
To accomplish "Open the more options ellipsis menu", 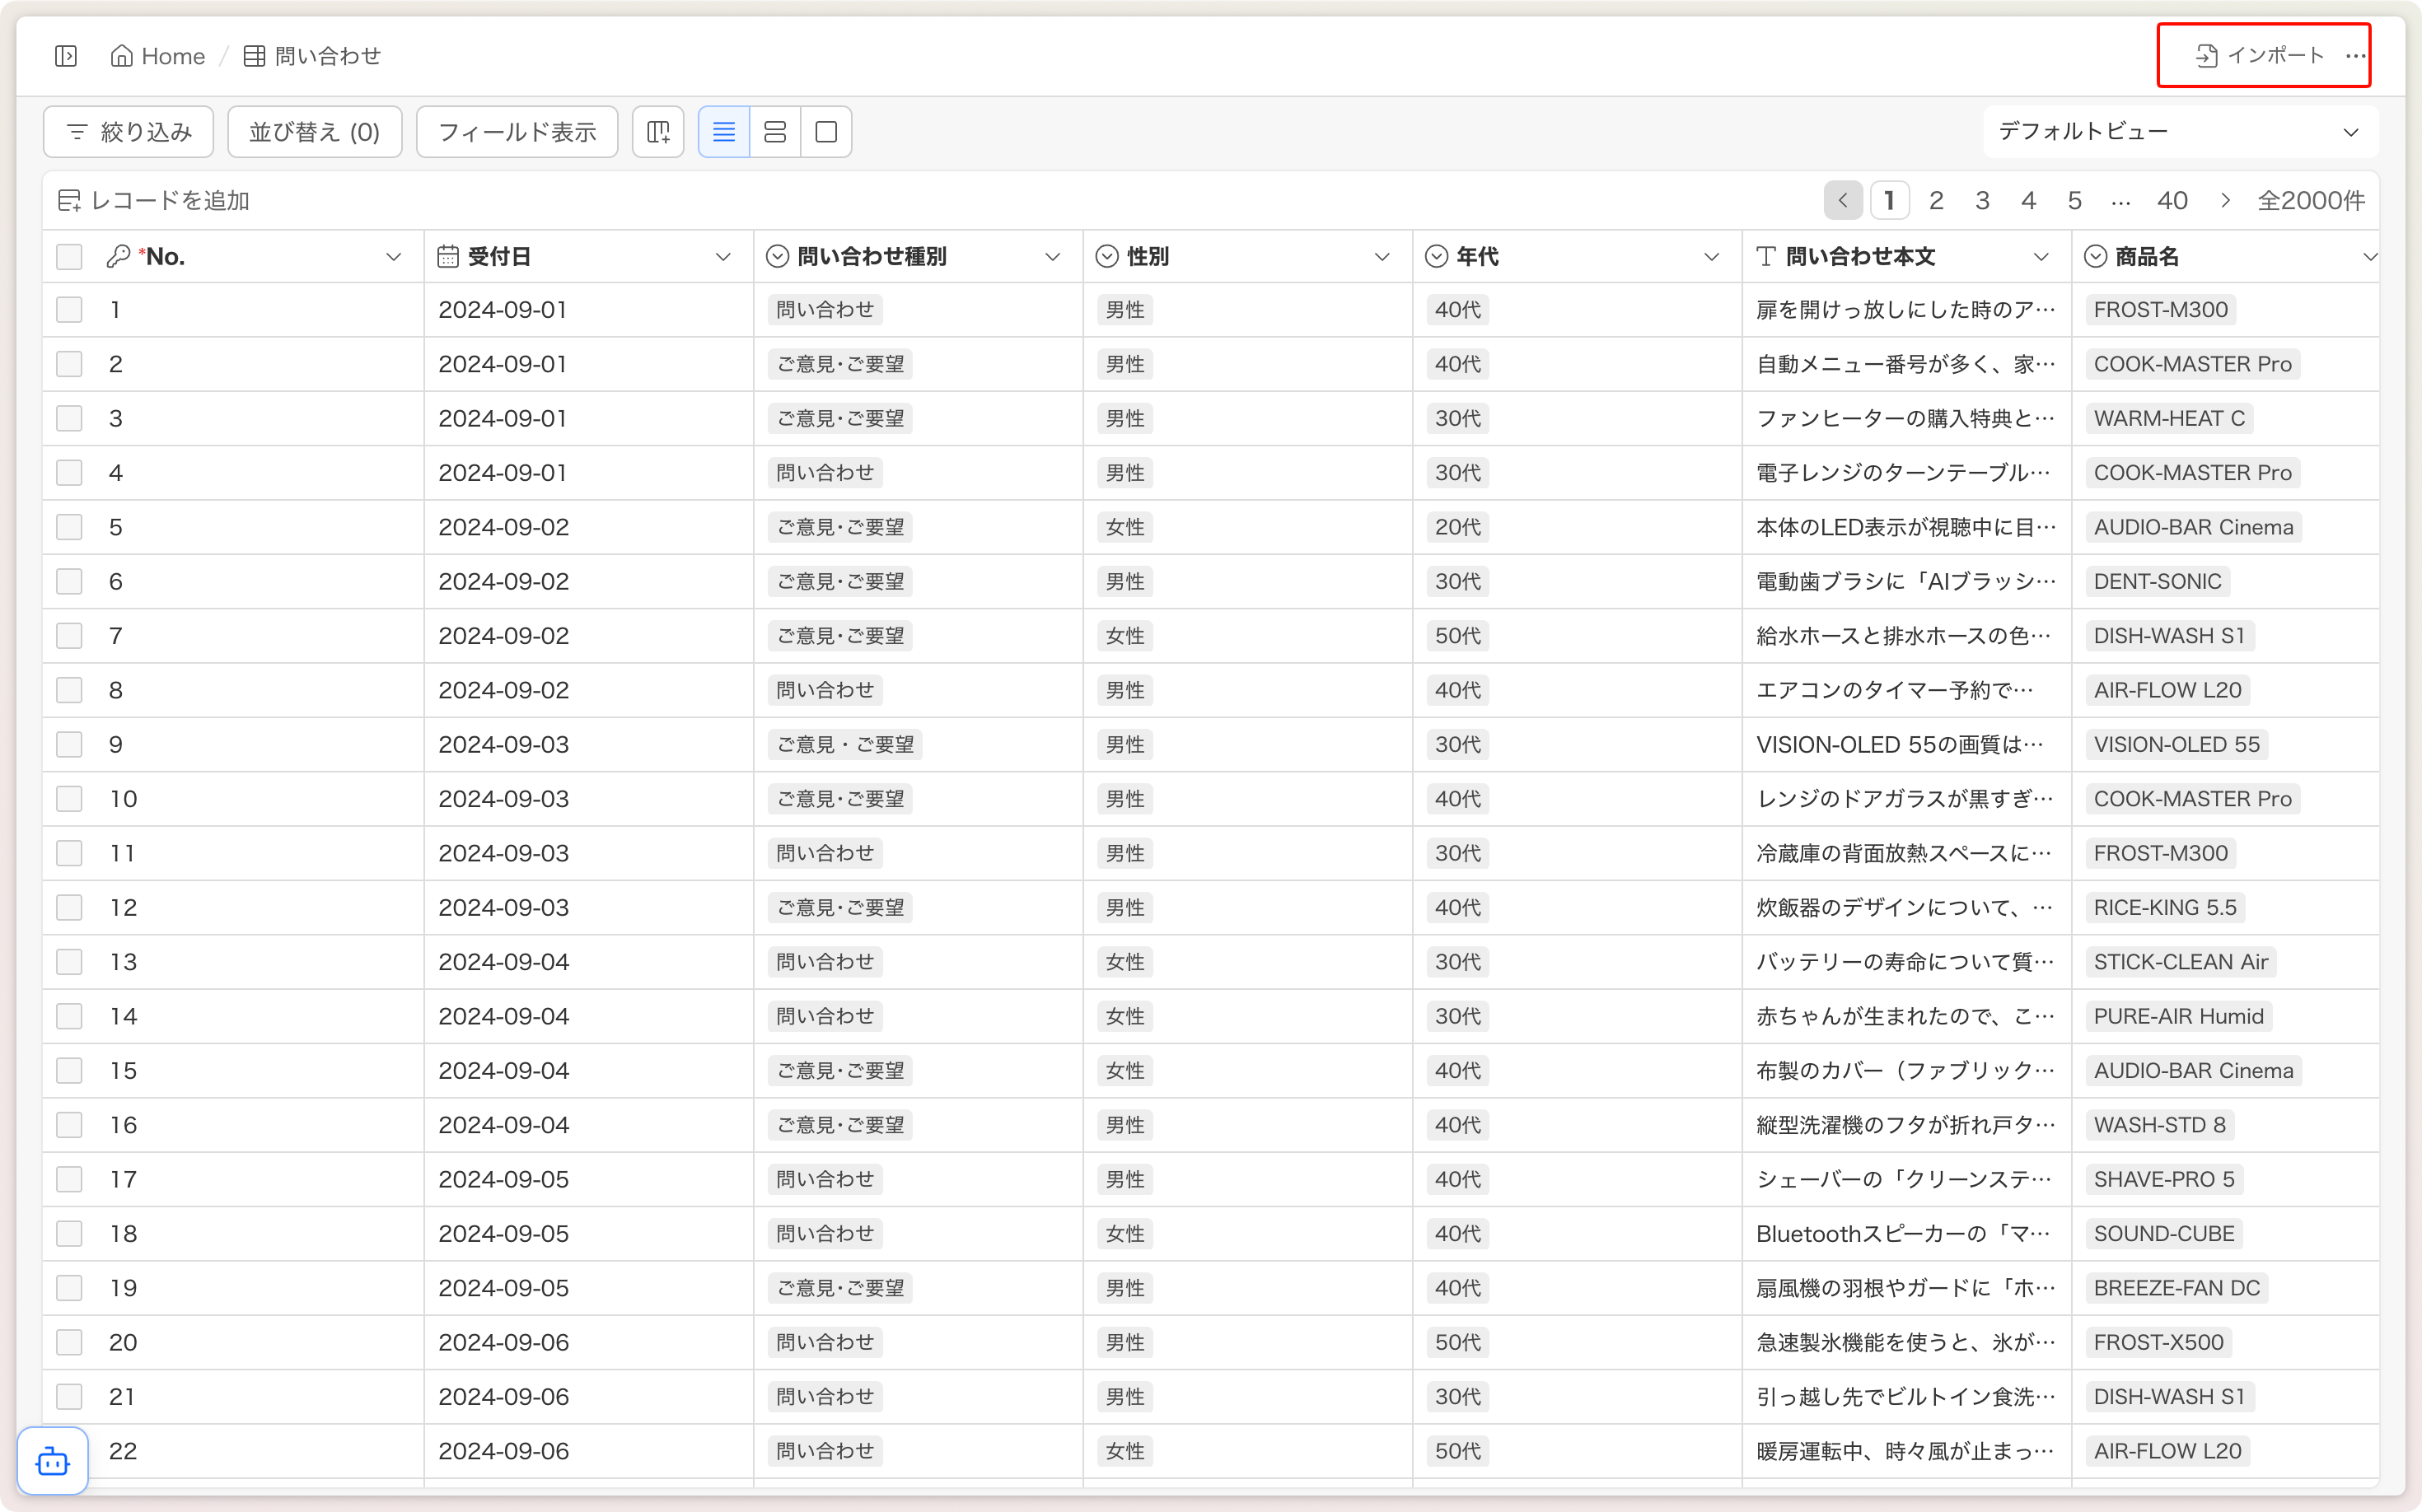I will [x=2355, y=56].
